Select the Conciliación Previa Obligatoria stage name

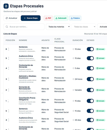point(27,99)
